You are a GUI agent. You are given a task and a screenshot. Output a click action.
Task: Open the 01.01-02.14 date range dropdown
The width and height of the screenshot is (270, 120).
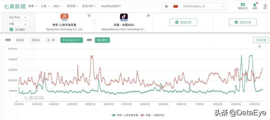point(71,40)
